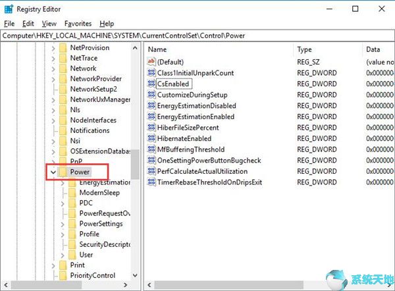Screen dimensions: 395x291
Task: Select the Notifications key
Action: [90, 130]
